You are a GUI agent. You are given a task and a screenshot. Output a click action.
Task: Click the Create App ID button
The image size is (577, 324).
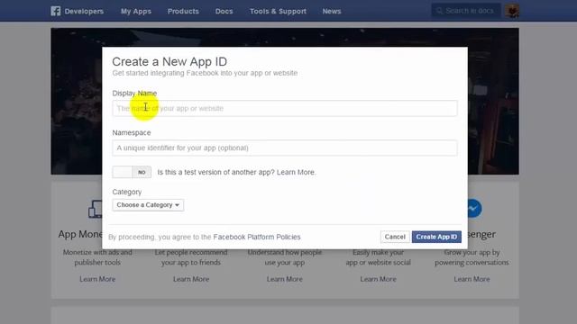436,237
